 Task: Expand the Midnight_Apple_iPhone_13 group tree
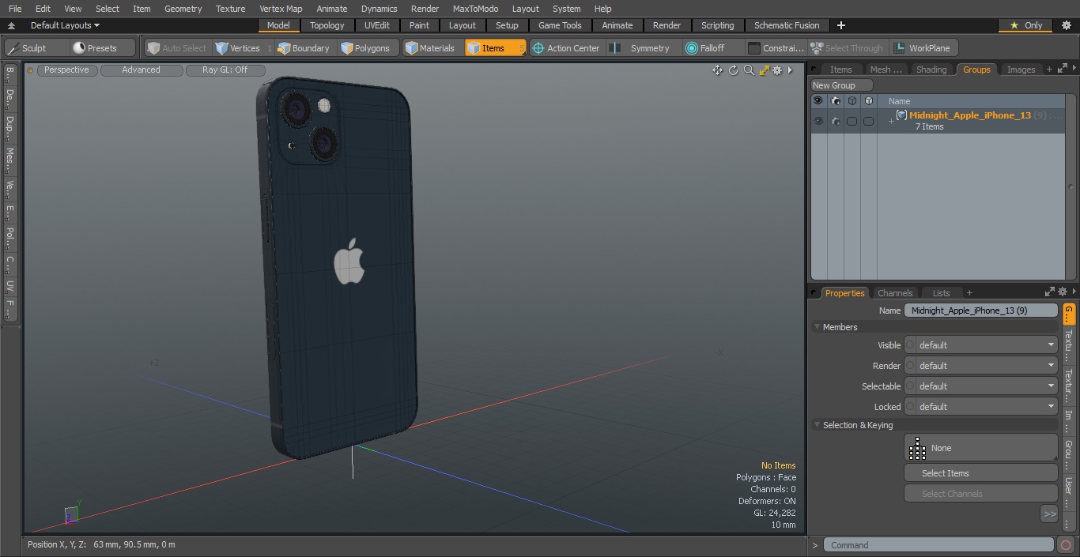coord(891,121)
